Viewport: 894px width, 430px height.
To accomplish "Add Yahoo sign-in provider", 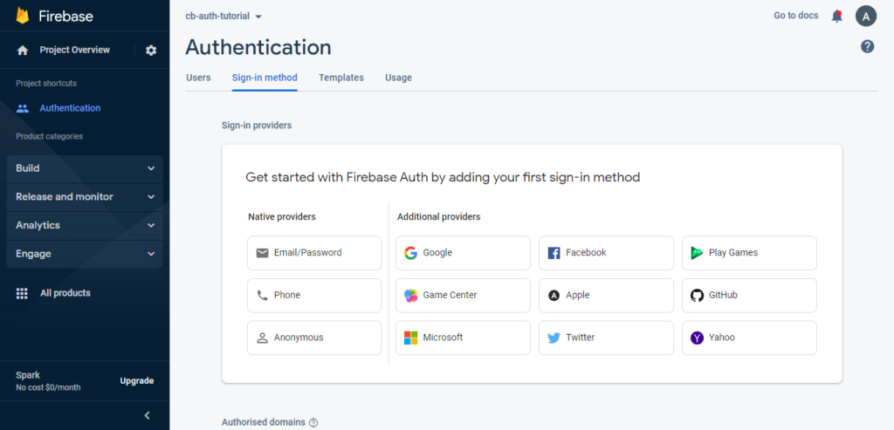I will tap(749, 338).
